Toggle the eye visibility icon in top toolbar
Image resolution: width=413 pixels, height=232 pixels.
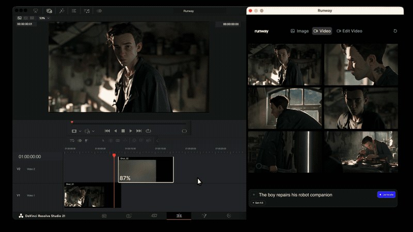click(99, 11)
